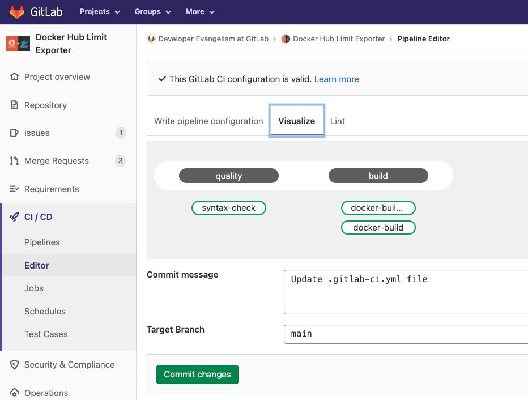Click the Learn more link
528x400 pixels.
pos(337,79)
